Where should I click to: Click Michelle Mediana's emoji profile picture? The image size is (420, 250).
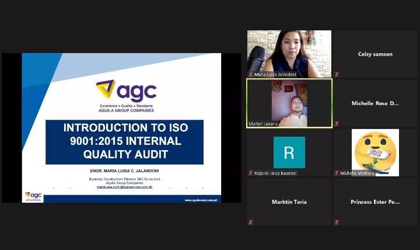click(x=375, y=151)
